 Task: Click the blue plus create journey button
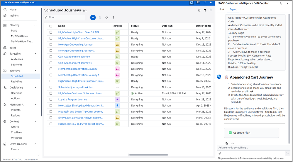tap(93, 18)
